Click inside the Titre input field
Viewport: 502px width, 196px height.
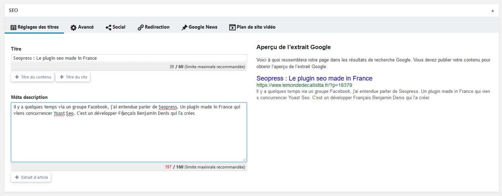129,58
